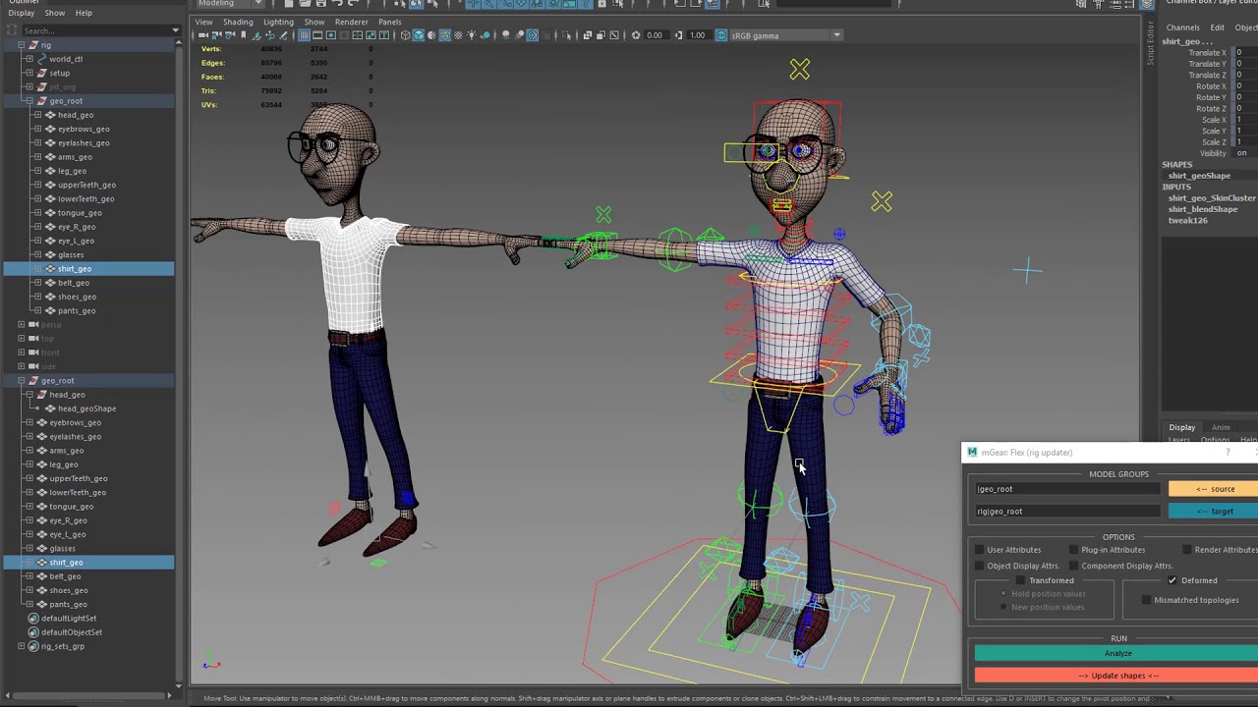Toggle the X-Ray Joints icon
This screenshot has width=1258, height=707.
pos(614,35)
